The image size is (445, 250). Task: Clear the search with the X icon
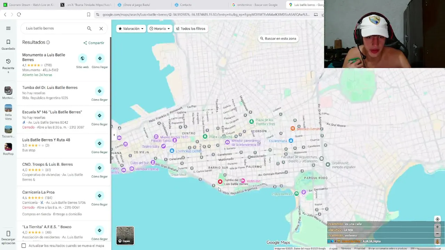coord(101,28)
